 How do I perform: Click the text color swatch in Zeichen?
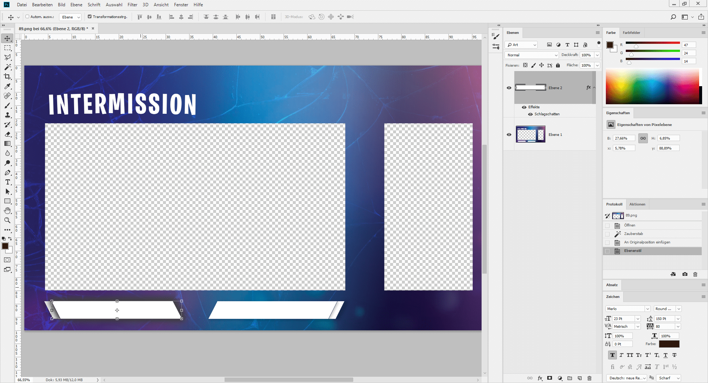669,344
